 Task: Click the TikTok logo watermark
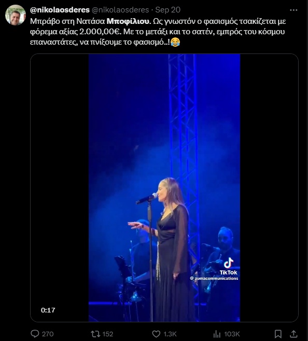(228, 266)
